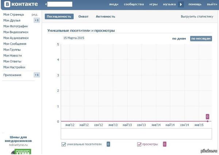Open the Активность tab
The image size is (219, 155).
(x=105, y=16)
